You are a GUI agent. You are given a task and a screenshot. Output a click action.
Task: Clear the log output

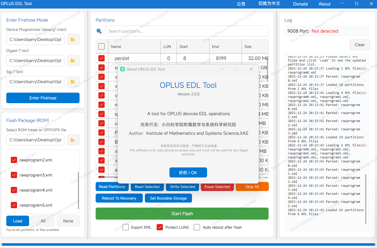(x=360, y=45)
